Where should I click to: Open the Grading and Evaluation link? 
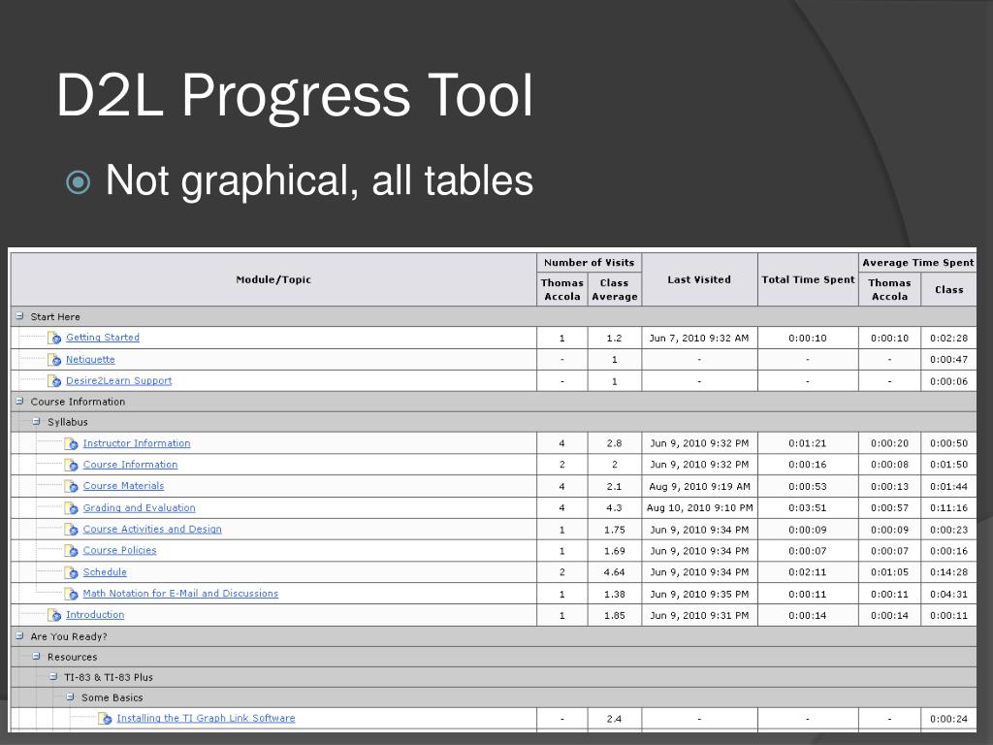[139, 508]
